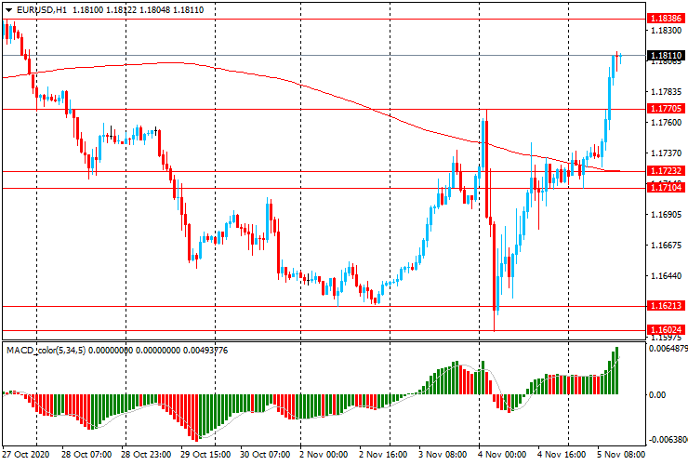Click the 1.17104 horizontal line label
The height and width of the screenshot is (465, 688).
coord(666,188)
